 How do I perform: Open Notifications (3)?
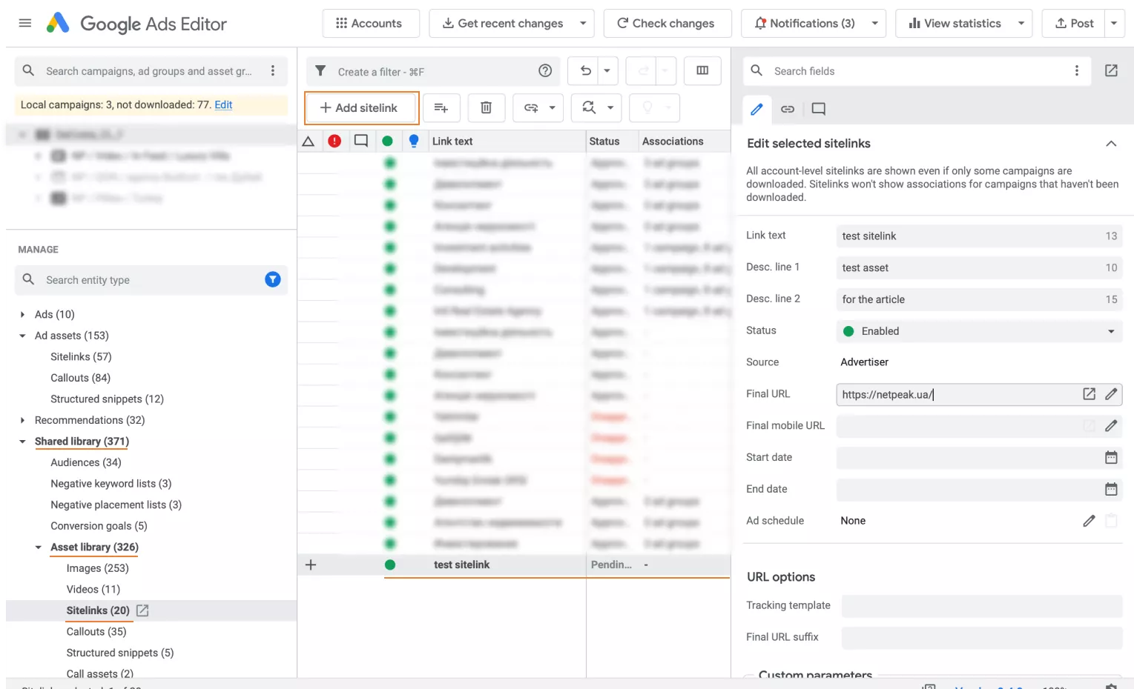(x=805, y=23)
